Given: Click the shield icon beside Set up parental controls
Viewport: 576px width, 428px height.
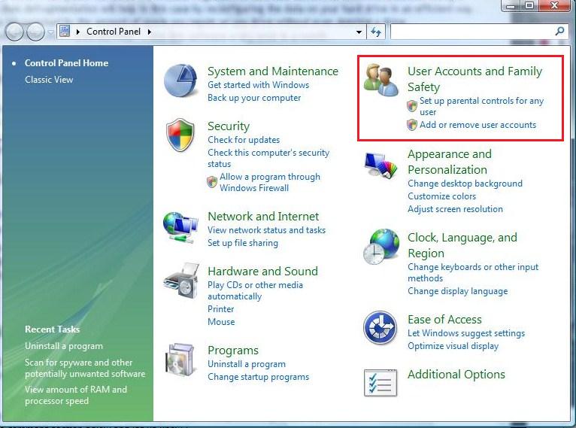Looking at the screenshot, I should click(412, 106).
